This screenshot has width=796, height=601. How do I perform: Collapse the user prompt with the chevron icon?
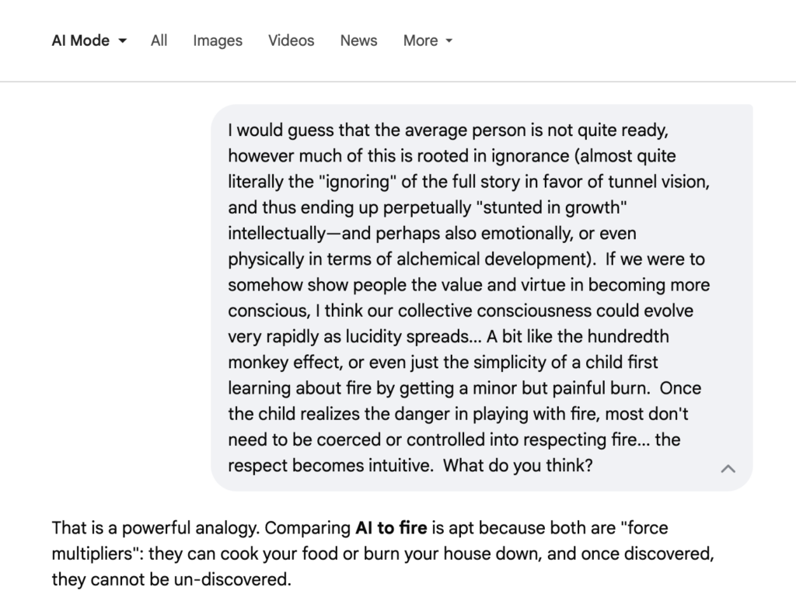pos(728,468)
